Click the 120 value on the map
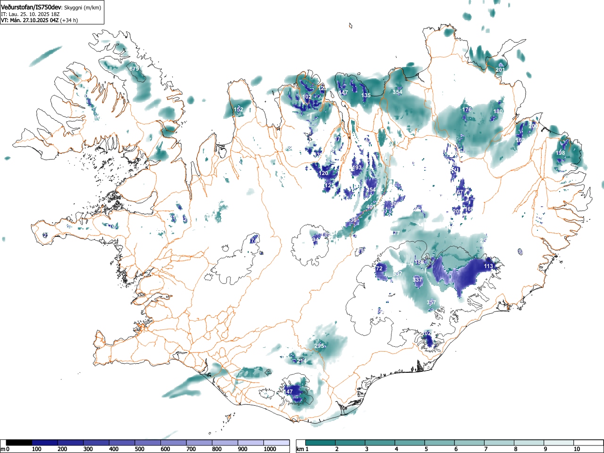This screenshot has width=604, height=453. click(323, 173)
